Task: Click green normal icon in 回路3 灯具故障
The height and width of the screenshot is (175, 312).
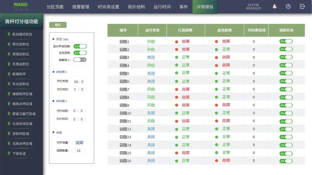Action: (x=177, y=57)
